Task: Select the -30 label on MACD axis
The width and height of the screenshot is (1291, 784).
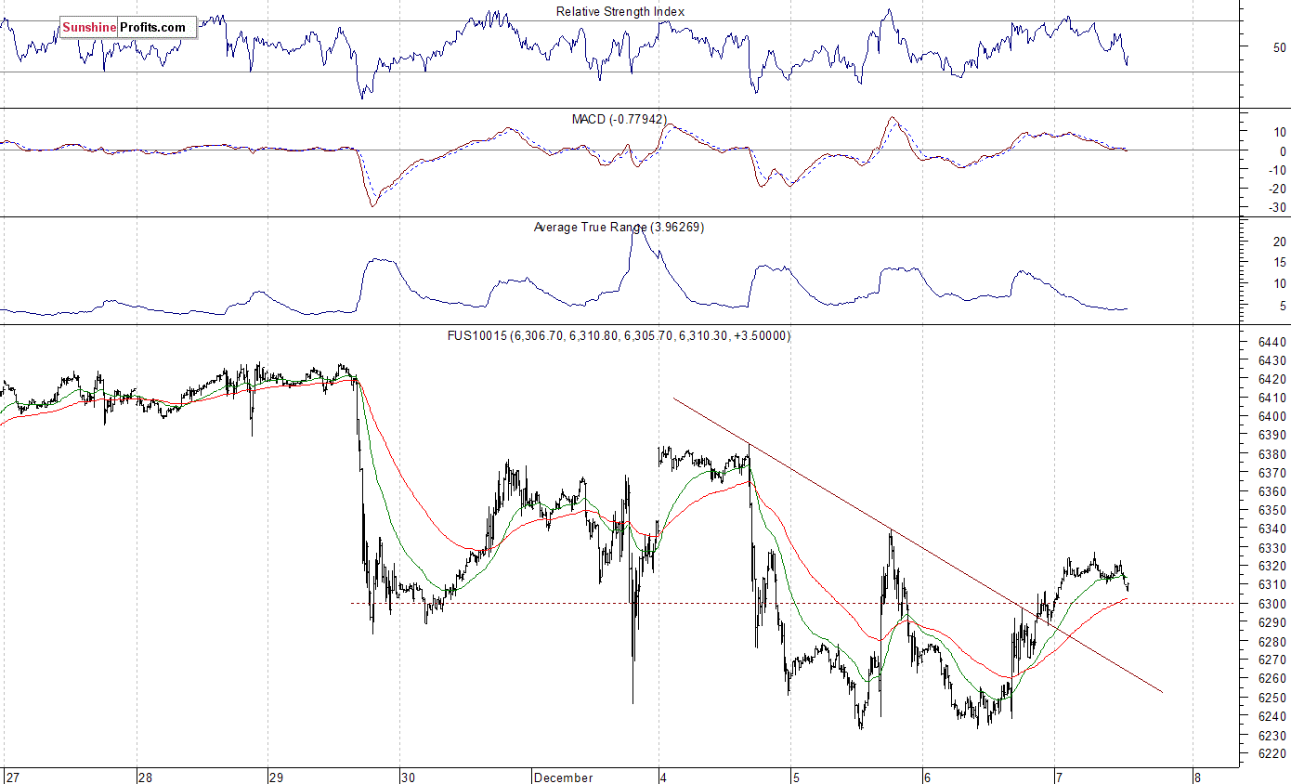Action: (x=1276, y=207)
